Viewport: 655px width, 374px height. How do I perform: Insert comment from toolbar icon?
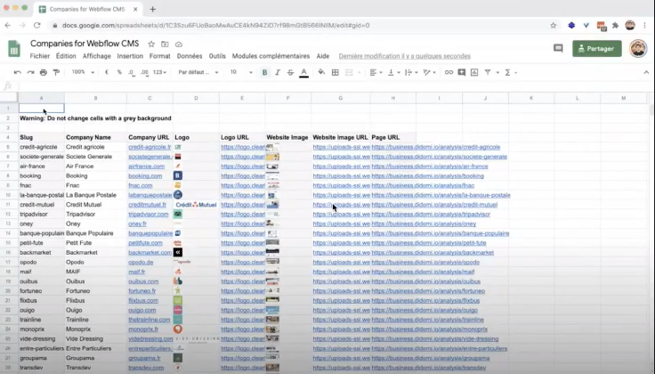[x=462, y=72]
